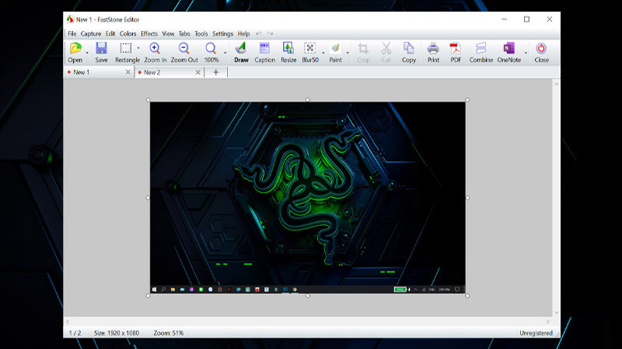Apply the Blur50 effect
Image resolution: width=622 pixels, height=349 pixels.
[309, 48]
